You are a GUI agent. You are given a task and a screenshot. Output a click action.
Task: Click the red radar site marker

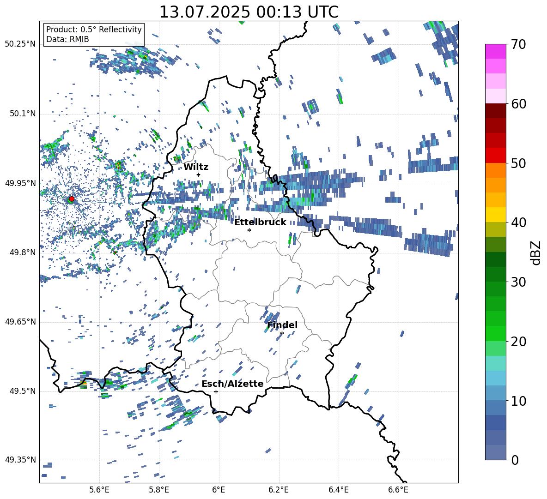click(72, 198)
